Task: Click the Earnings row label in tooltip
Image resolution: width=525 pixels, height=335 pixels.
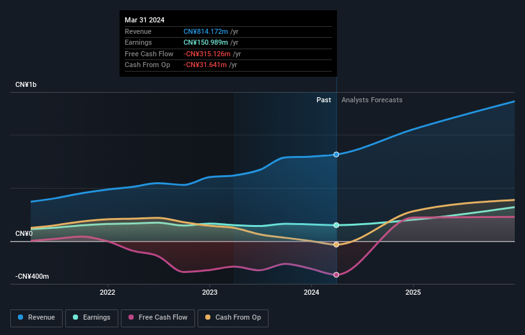Action: point(138,42)
